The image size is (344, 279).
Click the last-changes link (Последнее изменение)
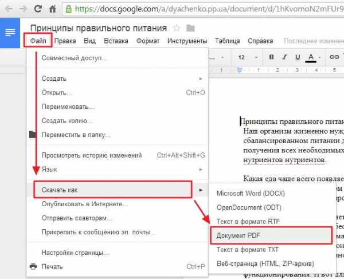(314, 41)
